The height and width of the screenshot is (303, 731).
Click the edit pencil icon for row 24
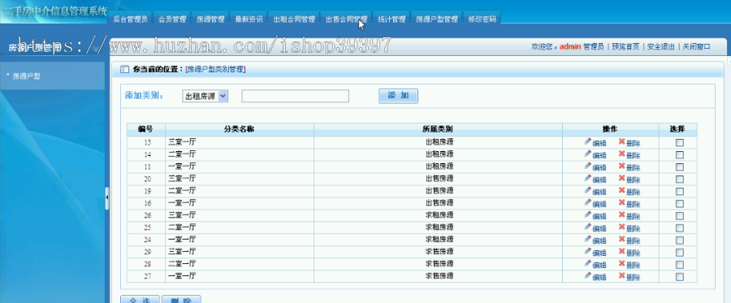click(588, 238)
